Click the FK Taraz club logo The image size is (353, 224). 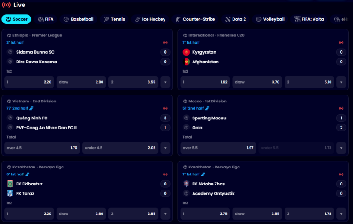[10, 193]
